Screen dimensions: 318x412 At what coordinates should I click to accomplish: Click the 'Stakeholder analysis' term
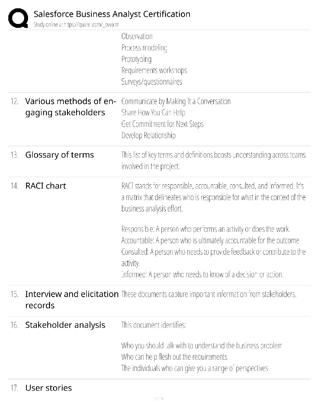click(65, 325)
